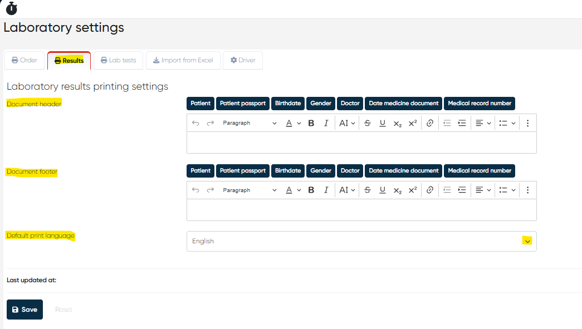Toggle underline in the Document footer toolbar

tap(383, 190)
